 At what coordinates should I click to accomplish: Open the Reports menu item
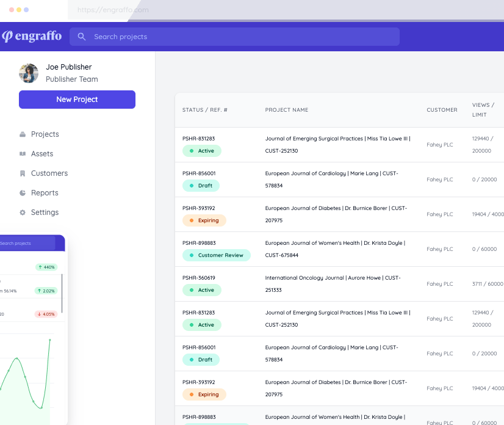point(45,193)
